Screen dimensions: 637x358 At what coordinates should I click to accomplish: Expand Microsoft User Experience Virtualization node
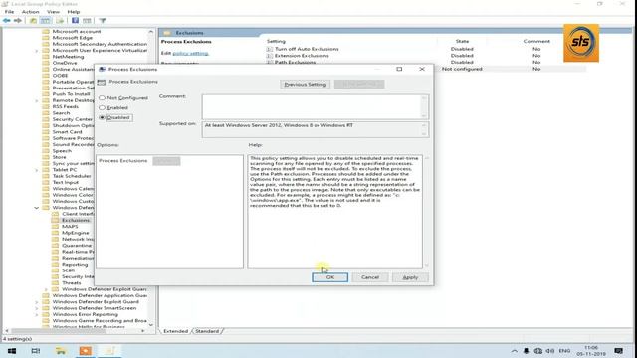point(36,51)
